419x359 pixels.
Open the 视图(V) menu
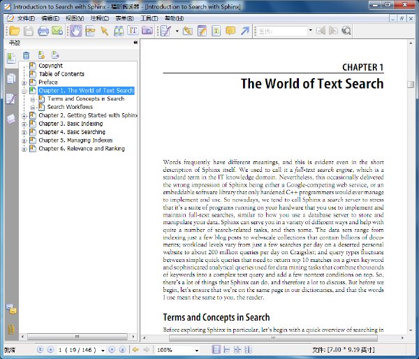75,18
